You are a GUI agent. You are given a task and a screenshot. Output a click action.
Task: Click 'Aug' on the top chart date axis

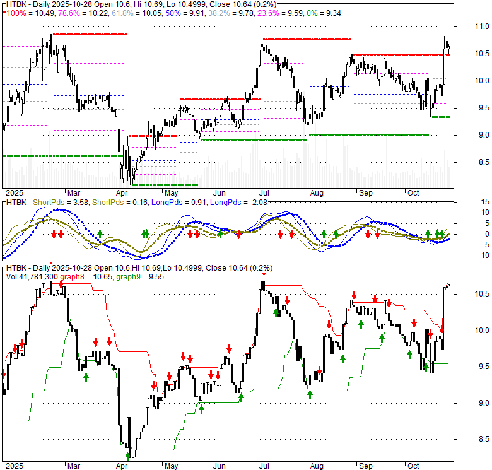(317, 193)
